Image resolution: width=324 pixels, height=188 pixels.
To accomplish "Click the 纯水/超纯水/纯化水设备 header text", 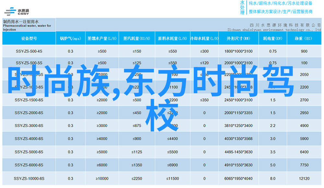I will (280, 4).
